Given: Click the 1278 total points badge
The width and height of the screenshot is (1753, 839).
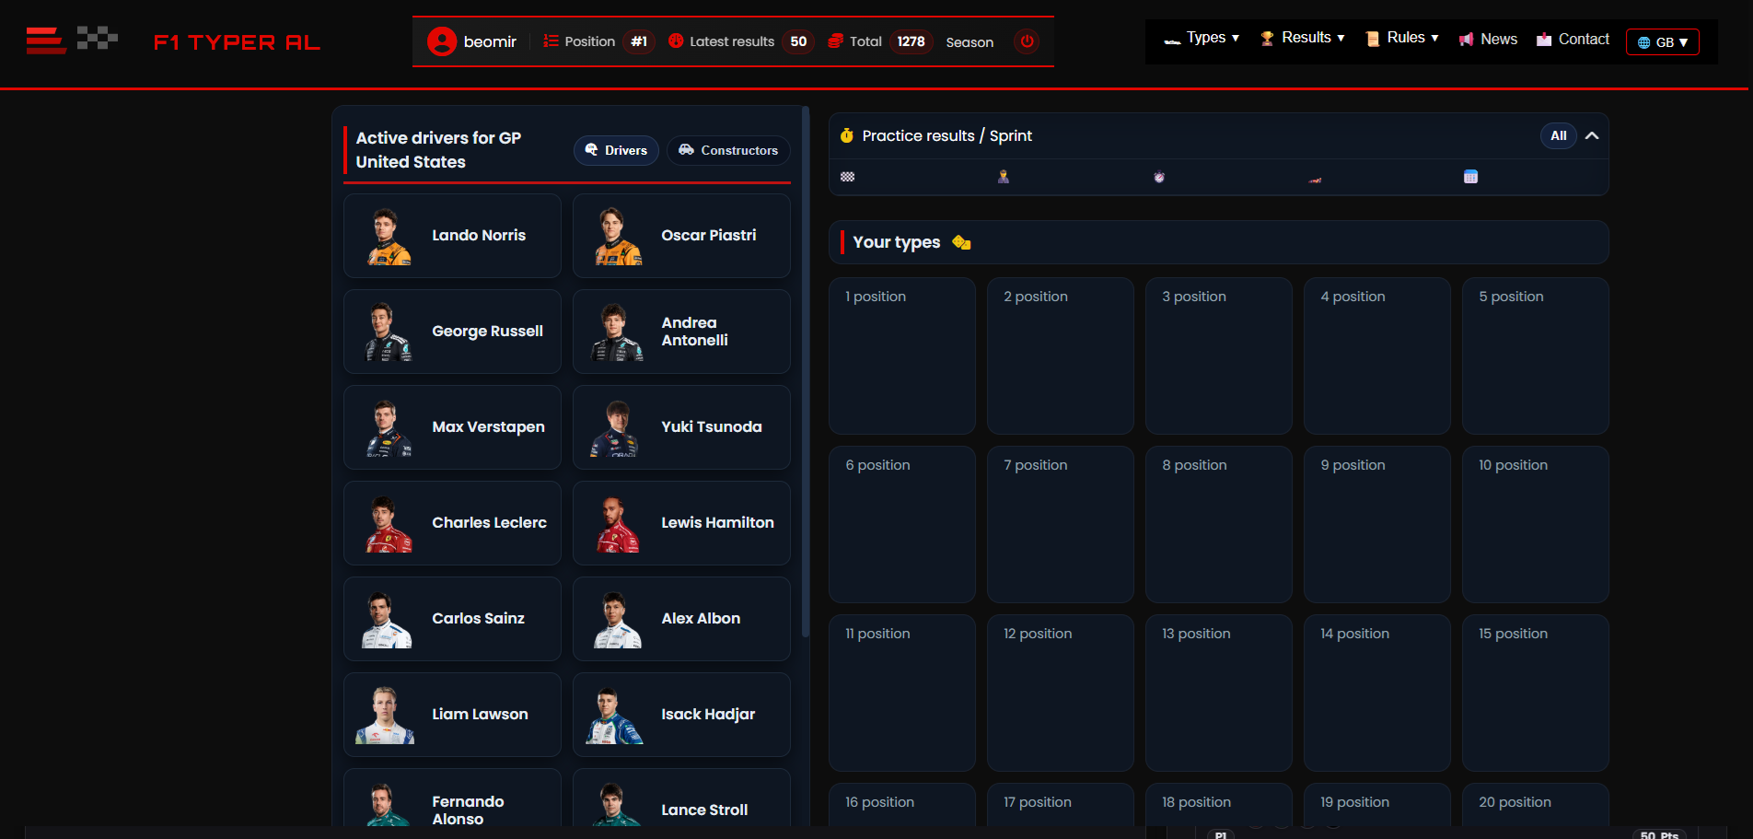Looking at the screenshot, I should (x=911, y=41).
